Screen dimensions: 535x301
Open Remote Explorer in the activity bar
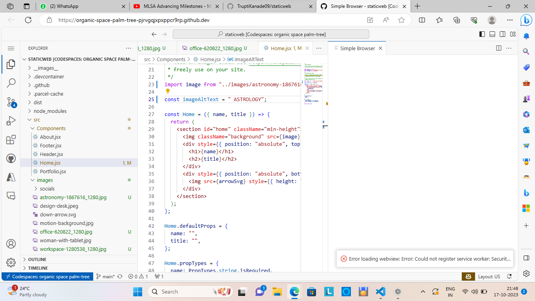[11, 195]
